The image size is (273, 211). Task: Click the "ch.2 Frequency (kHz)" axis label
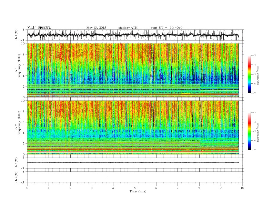click(x=18, y=123)
